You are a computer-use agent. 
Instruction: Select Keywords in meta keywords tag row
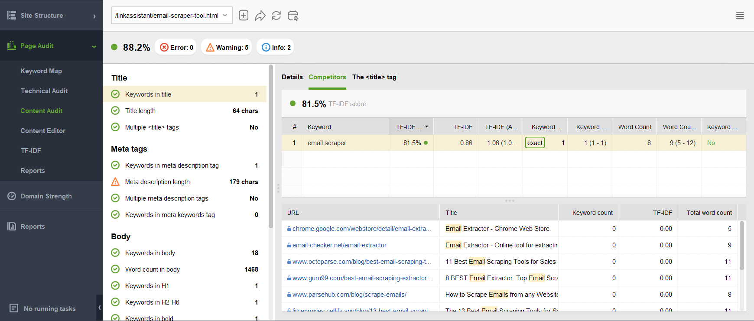tap(185, 214)
